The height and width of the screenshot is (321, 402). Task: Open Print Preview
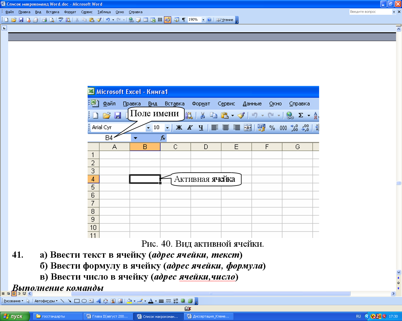52,20
